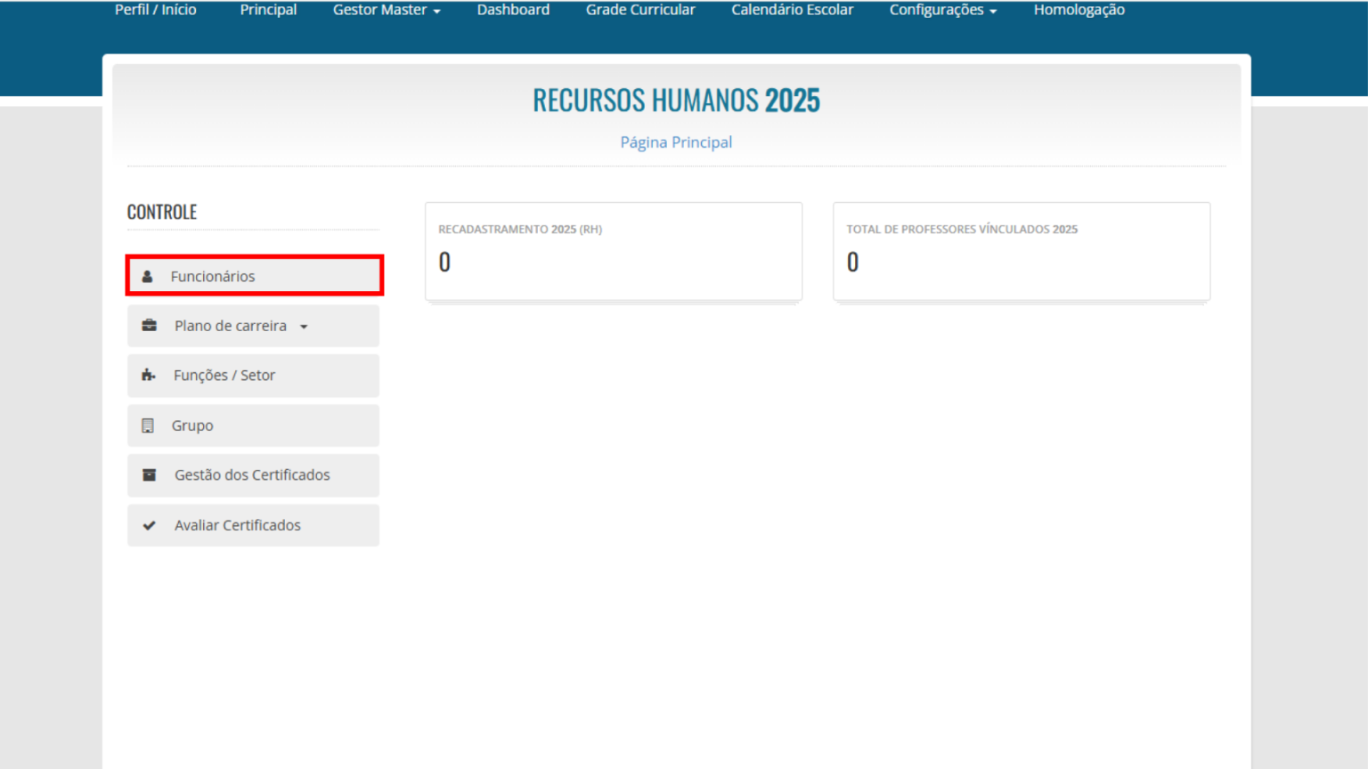Open the Homologação menu item
Viewport: 1368px width, 769px height.
[x=1079, y=10]
